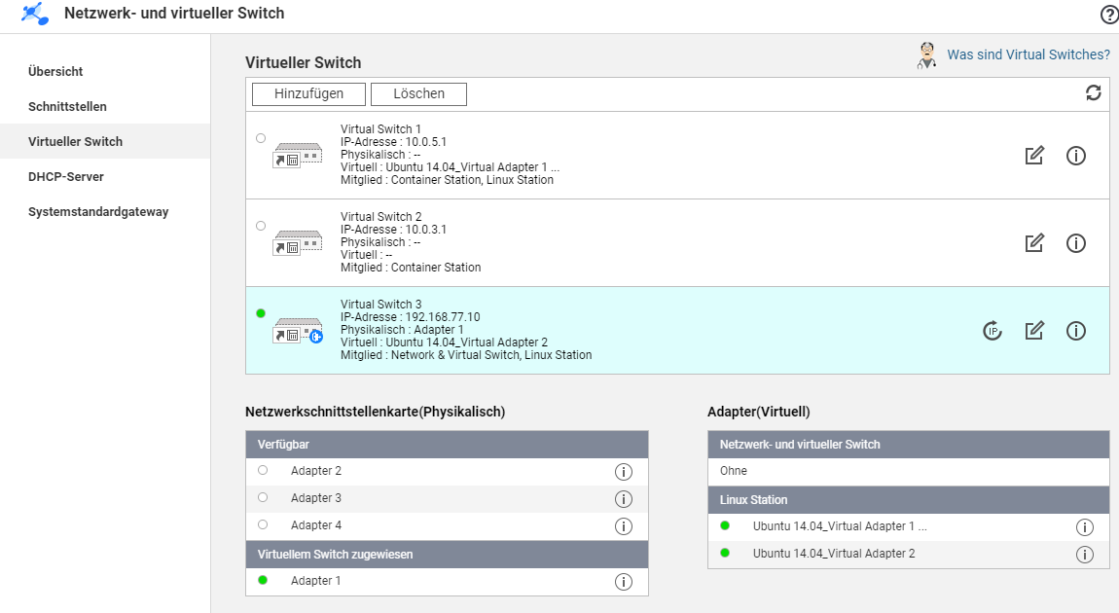Show info for Virtual Switch 3

tap(1075, 331)
